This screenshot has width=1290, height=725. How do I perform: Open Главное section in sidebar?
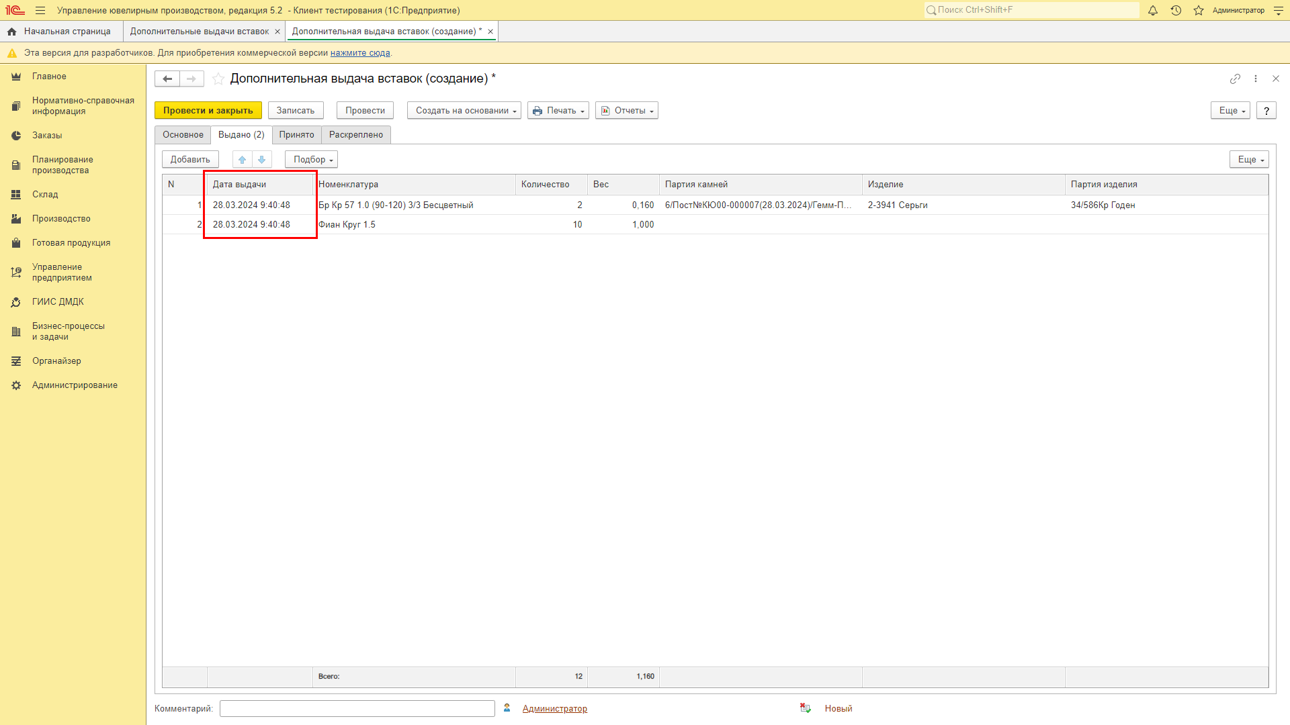coord(73,77)
